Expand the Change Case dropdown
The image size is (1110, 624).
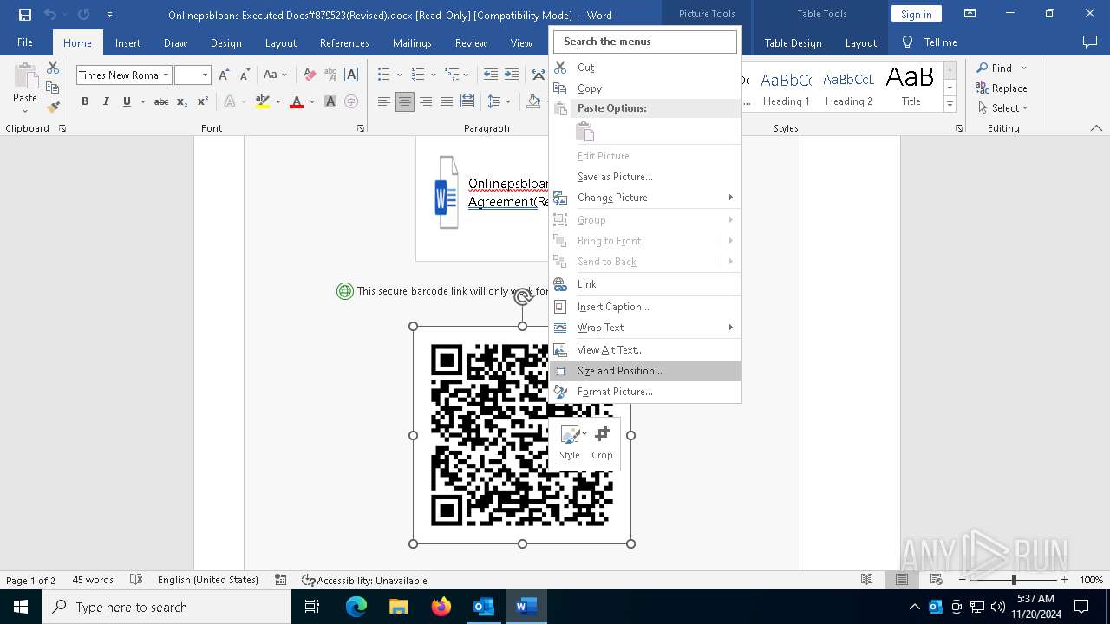(284, 75)
